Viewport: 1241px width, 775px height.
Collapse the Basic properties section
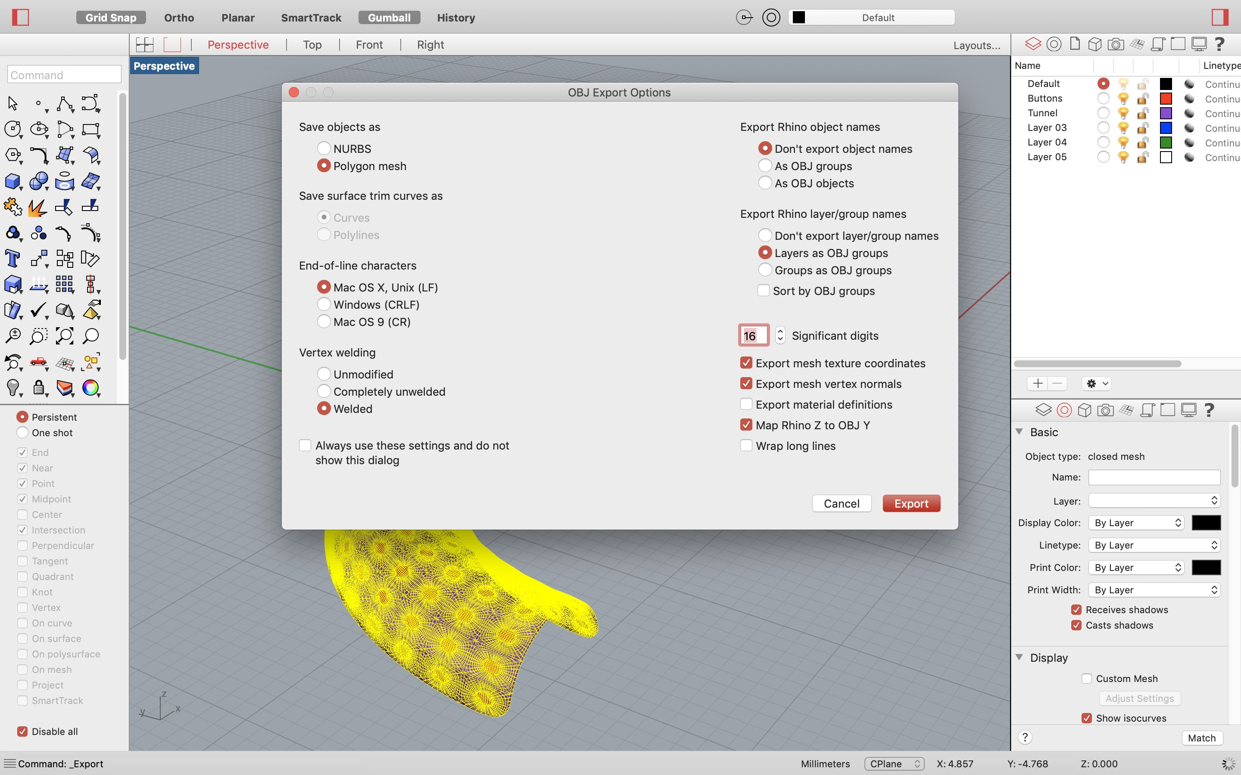point(1020,432)
